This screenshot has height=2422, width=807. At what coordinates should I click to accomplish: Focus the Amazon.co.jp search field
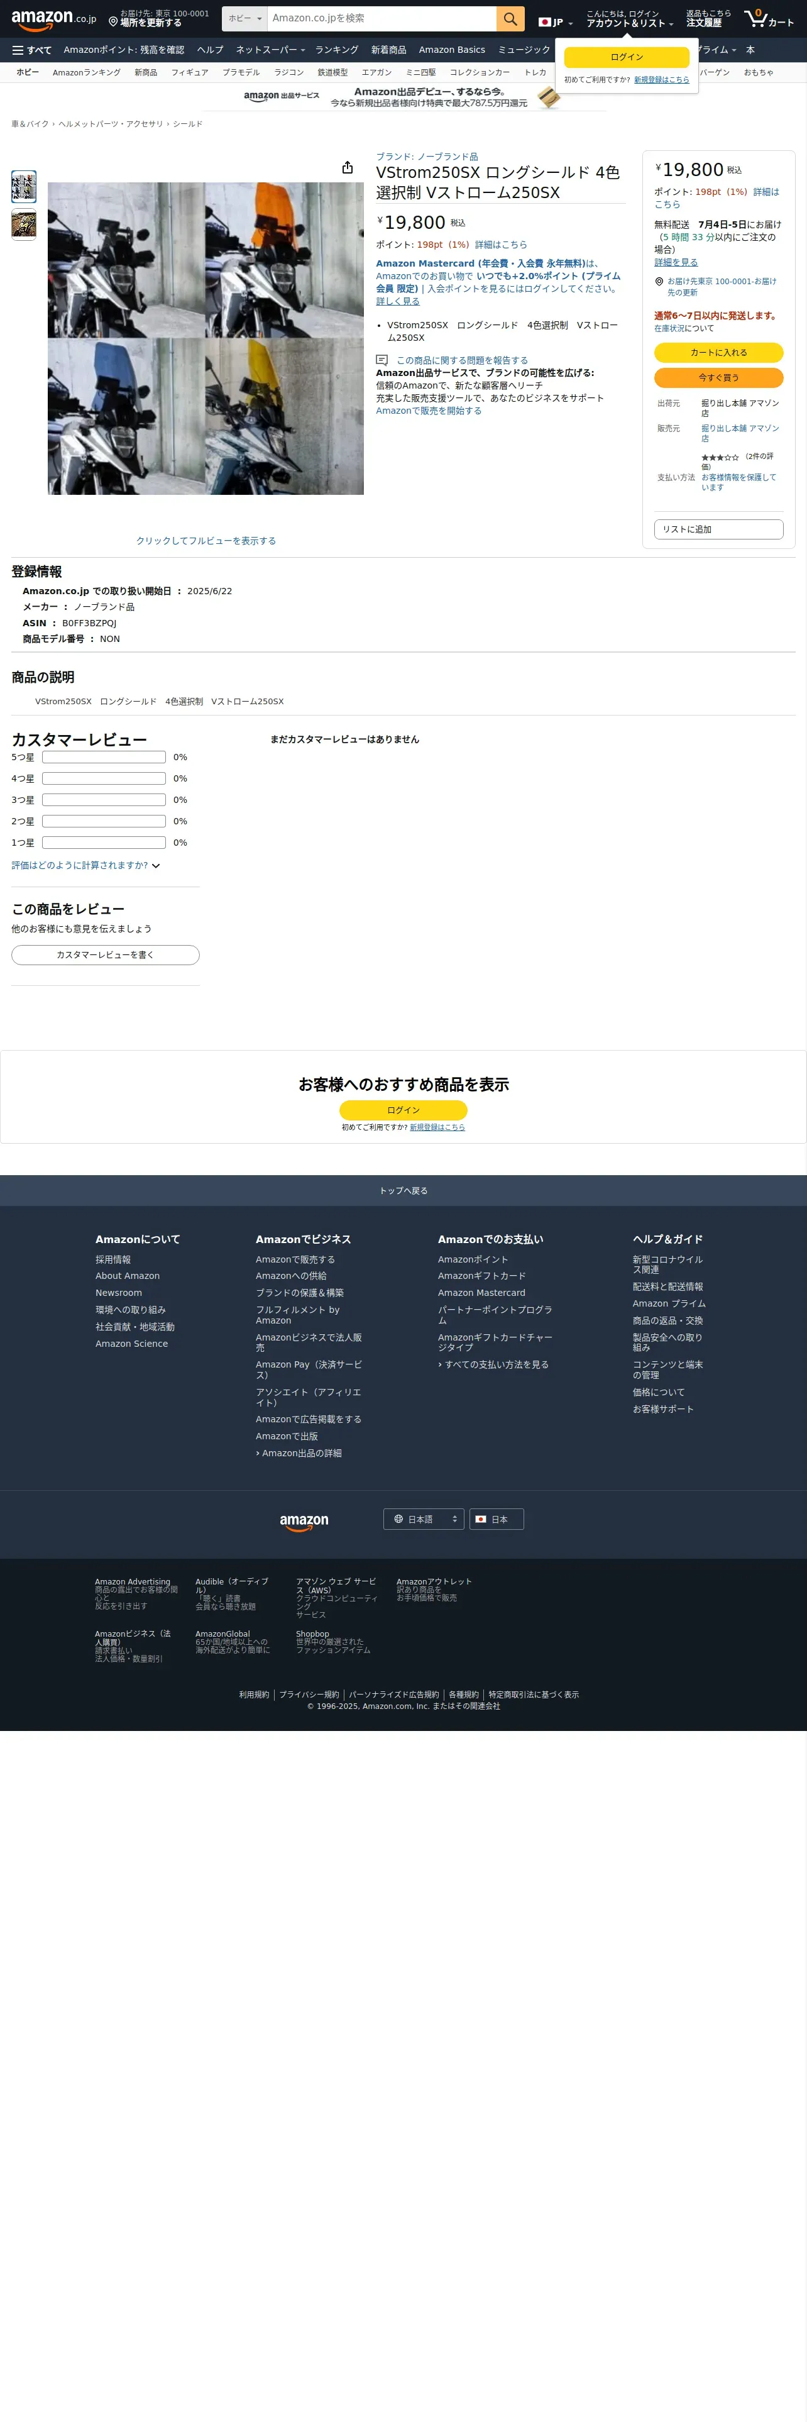tap(382, 19)
